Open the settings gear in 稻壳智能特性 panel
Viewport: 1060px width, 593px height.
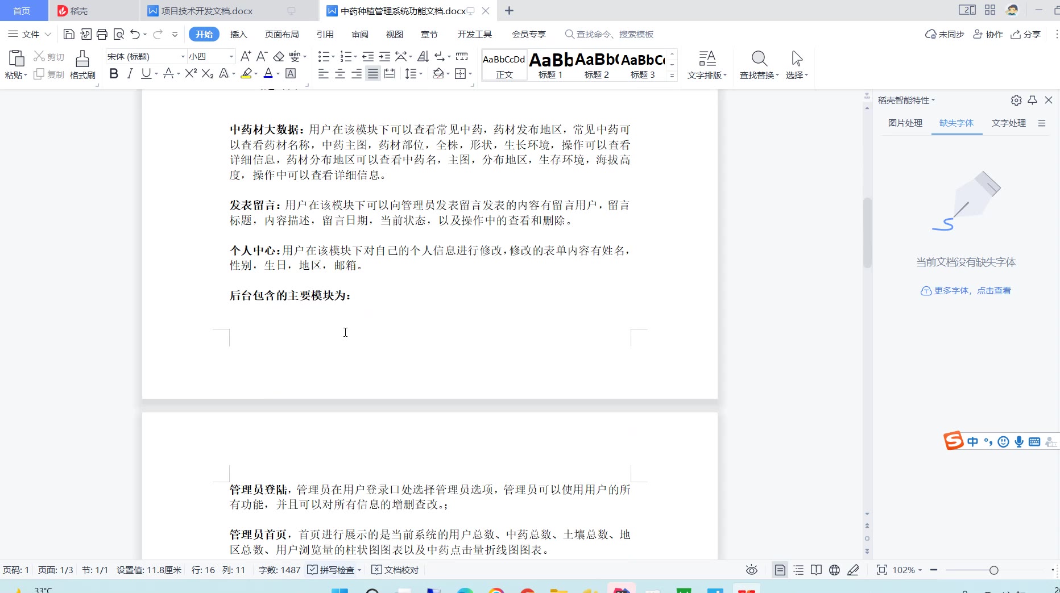point(1016,100)
